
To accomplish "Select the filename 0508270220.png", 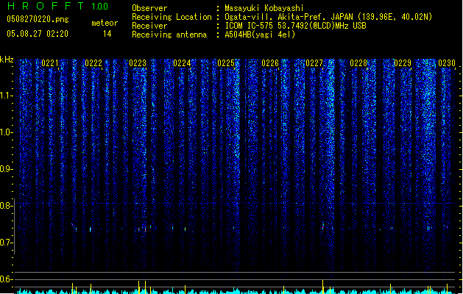I will 38,19.
